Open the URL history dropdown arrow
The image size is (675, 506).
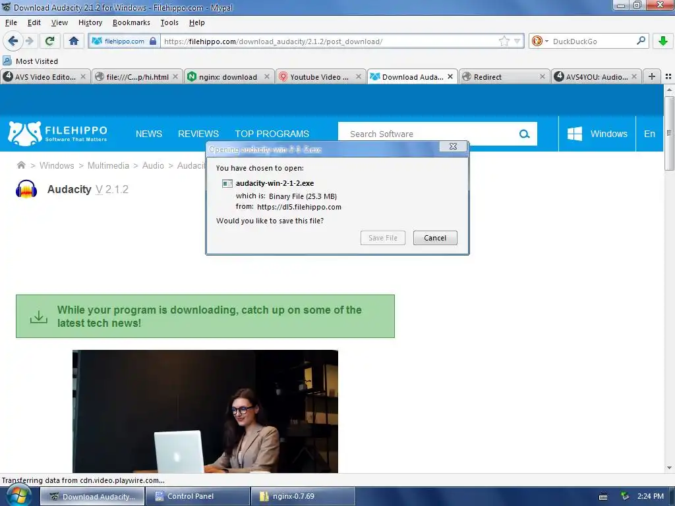tap(517, 41)
